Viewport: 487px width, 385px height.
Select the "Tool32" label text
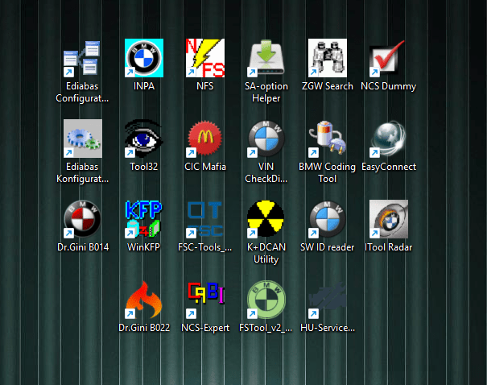coord(144,167)
